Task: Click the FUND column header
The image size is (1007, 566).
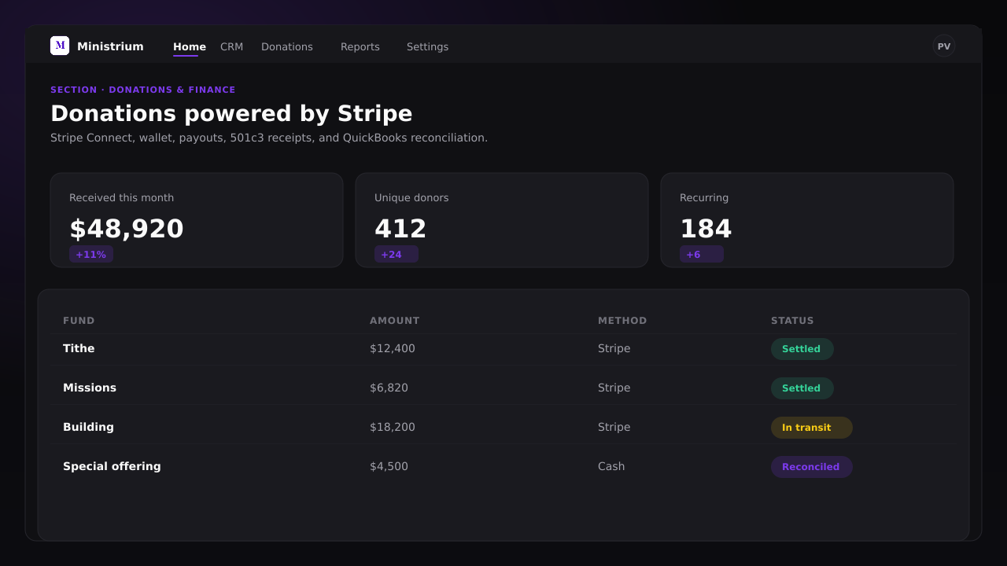Action: click(x=79, y=321)
